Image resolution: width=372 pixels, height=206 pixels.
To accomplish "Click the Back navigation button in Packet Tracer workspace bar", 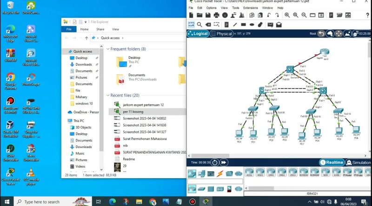I will (321, 33).
